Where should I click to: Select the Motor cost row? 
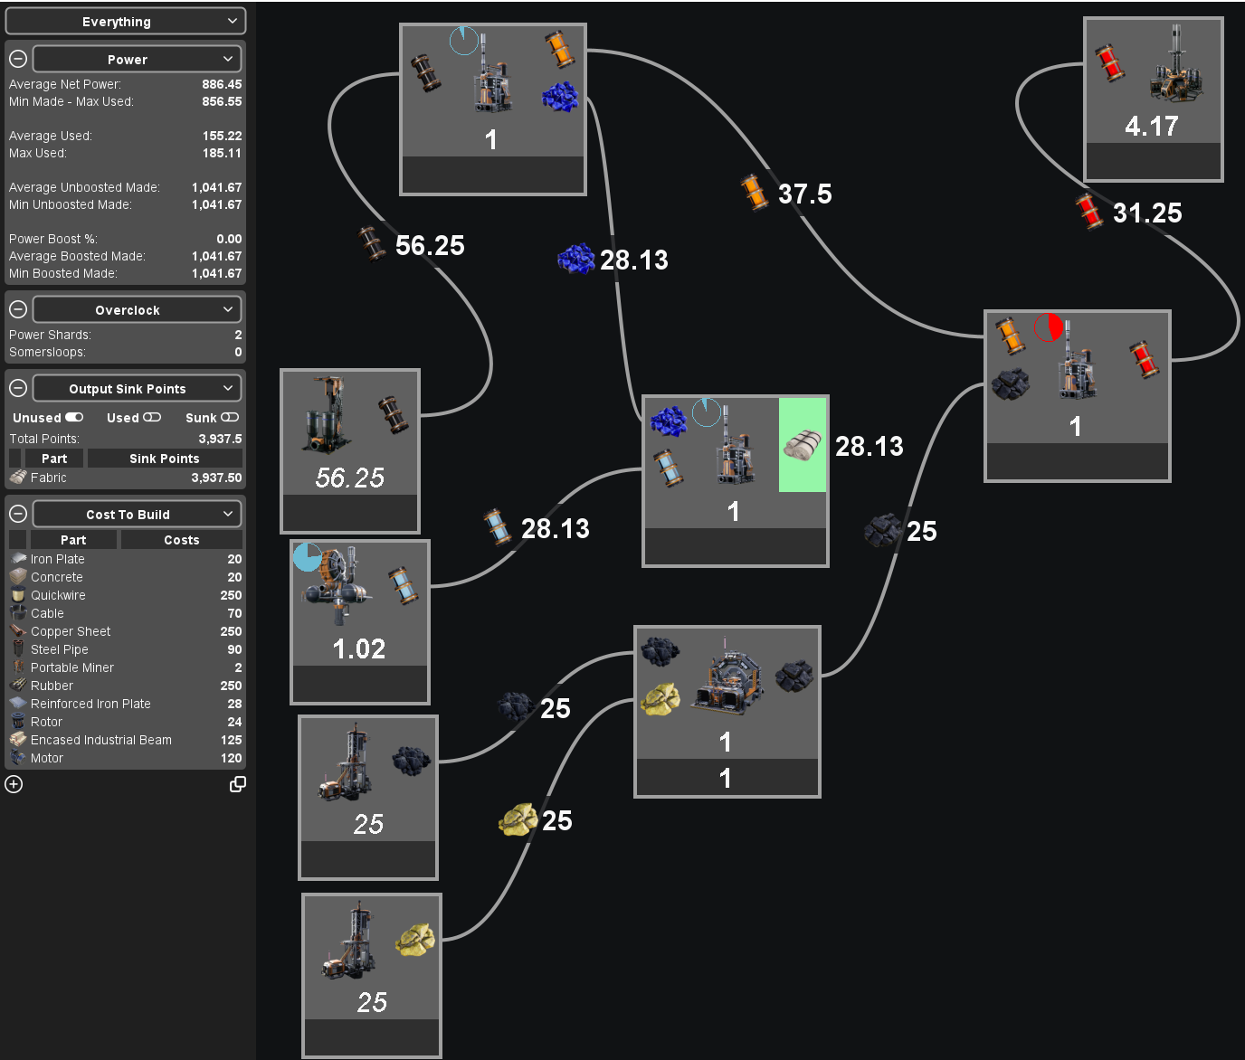click(126, 758)
